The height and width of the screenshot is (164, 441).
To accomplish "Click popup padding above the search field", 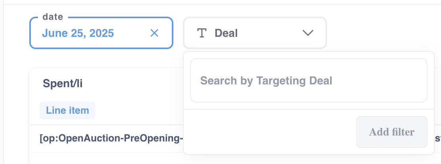I will pyautogui.click(x=309, y=55).
